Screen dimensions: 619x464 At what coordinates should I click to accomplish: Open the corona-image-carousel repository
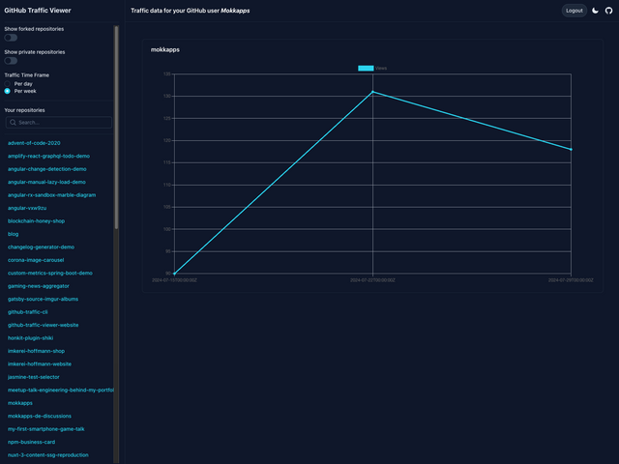pos(36,260)
